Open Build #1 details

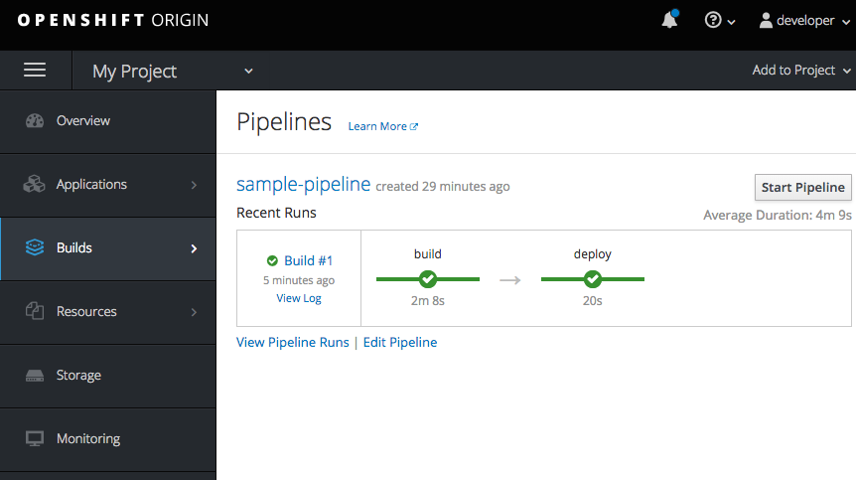pos(308,260)
